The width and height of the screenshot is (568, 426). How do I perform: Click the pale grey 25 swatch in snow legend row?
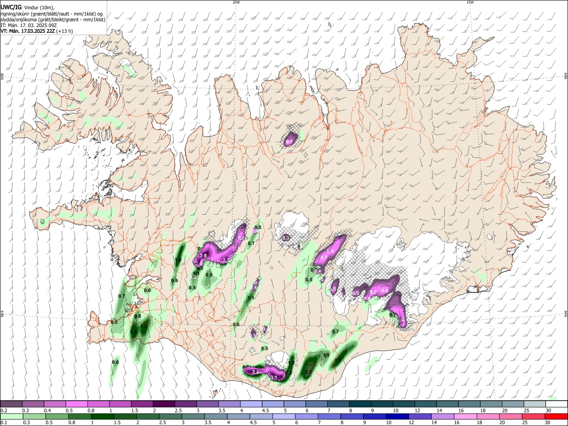535,404
